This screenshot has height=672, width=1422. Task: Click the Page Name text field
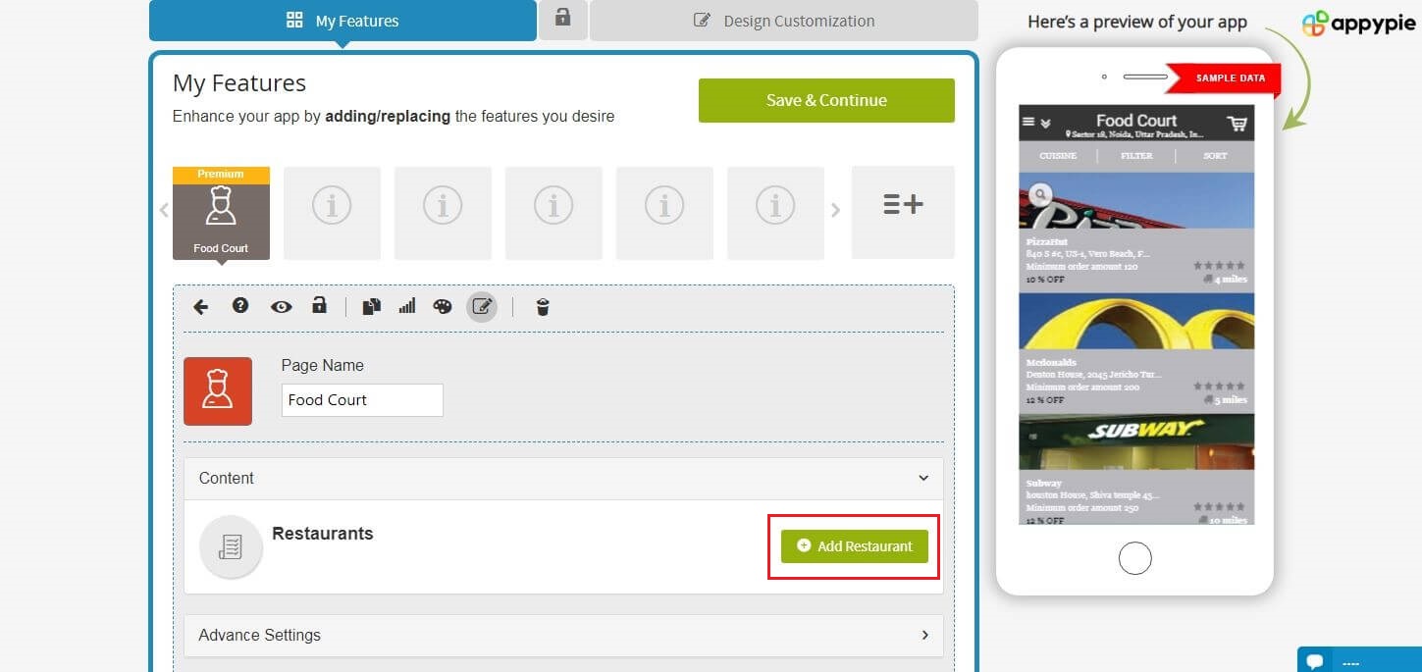pos(362,400)
